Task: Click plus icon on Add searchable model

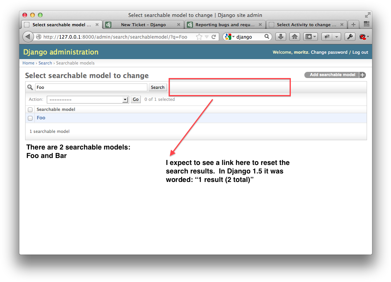Action: point(362,75)
